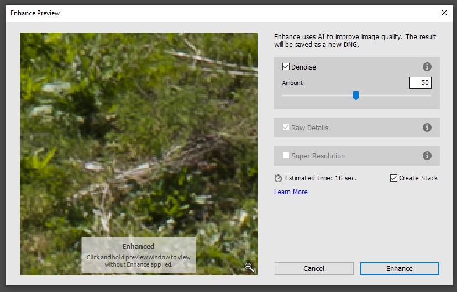Open the Raw Details info icon

coord(427,127)
